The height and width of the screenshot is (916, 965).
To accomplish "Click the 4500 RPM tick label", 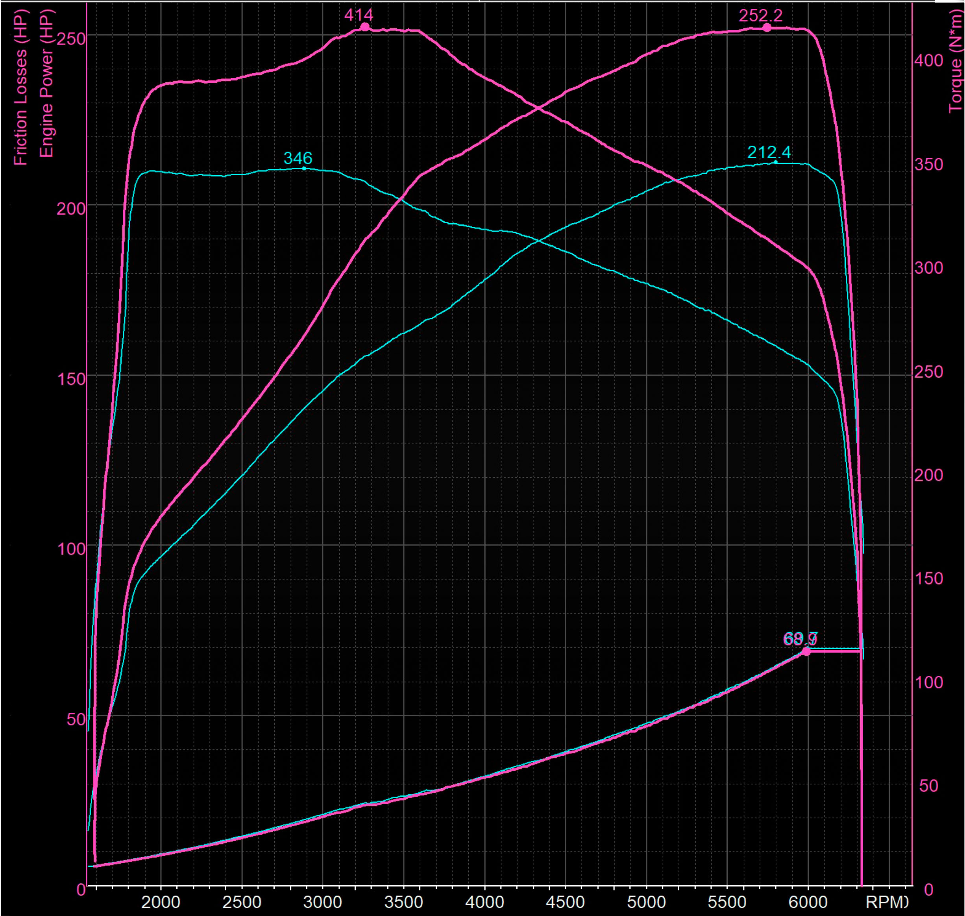I will pos(565,901).
